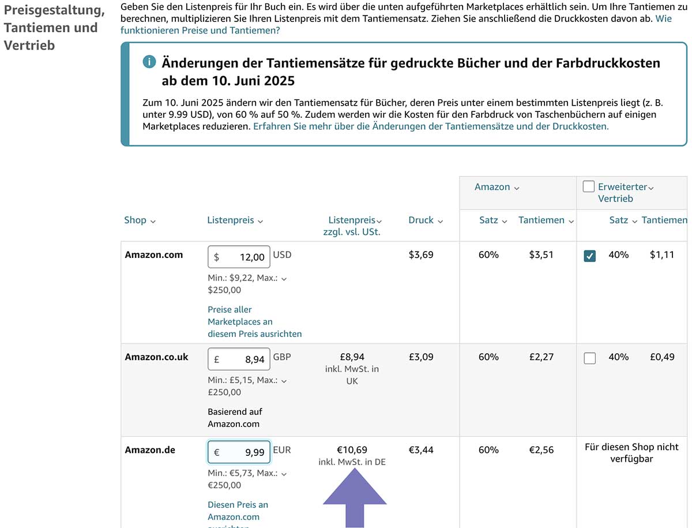This screenshot has height=528, width=692.
Task: Click the £8,94 price incl. MwSt. value
Action: (352, 357)
